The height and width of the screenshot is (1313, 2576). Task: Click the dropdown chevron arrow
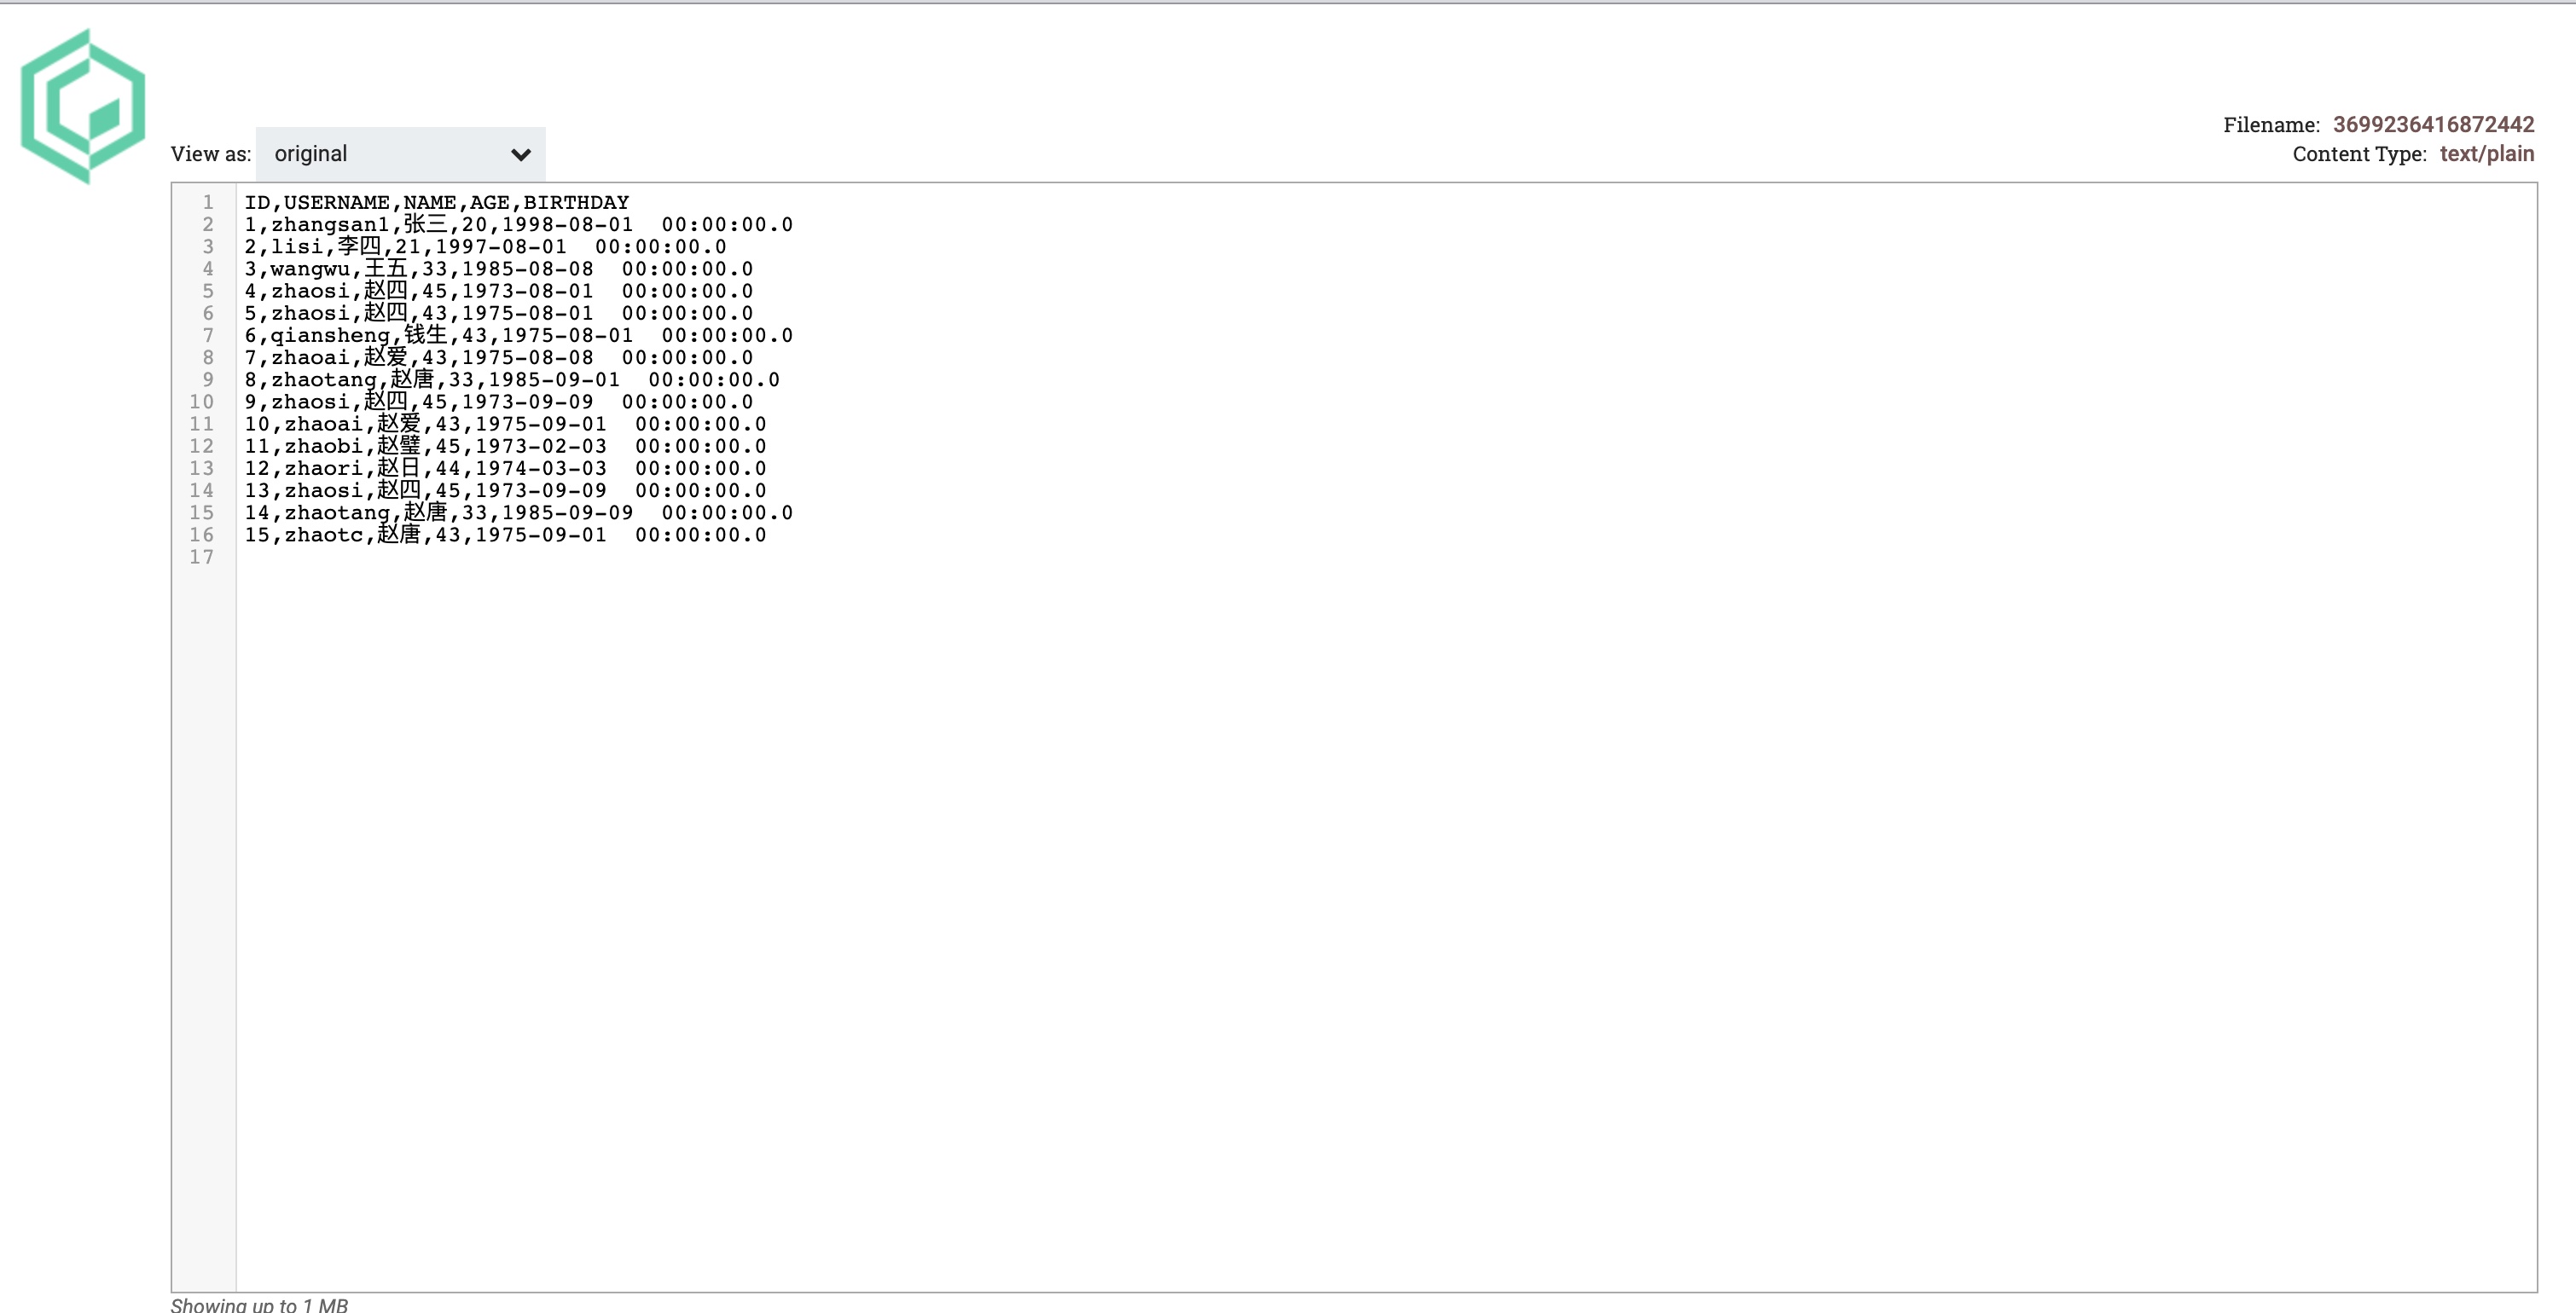(x=520, y=155)
